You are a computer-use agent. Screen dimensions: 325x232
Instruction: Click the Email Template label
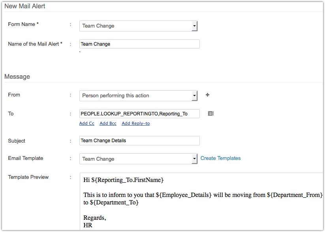(26, 158)
